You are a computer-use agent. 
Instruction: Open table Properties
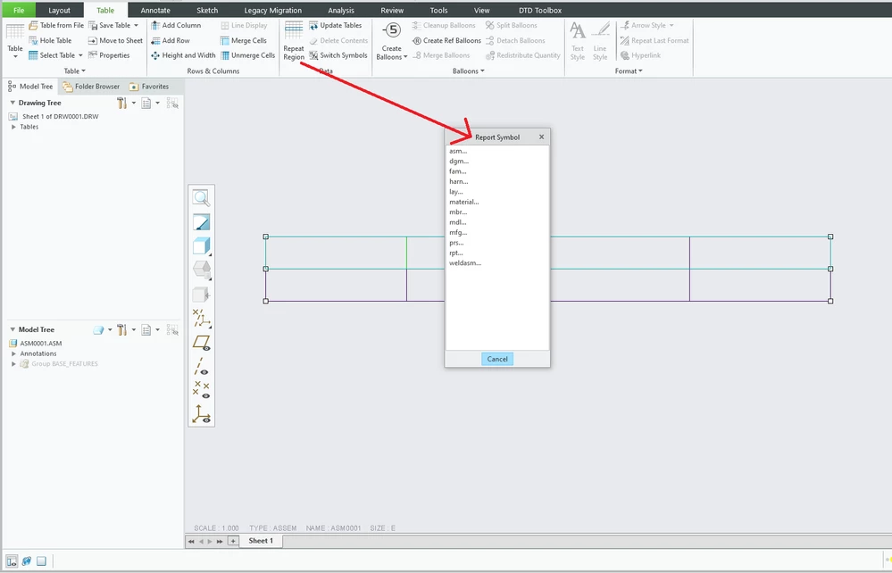109,55
